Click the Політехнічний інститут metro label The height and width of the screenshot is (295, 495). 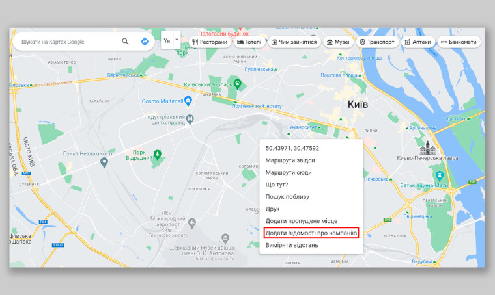(x=258, y=106)
